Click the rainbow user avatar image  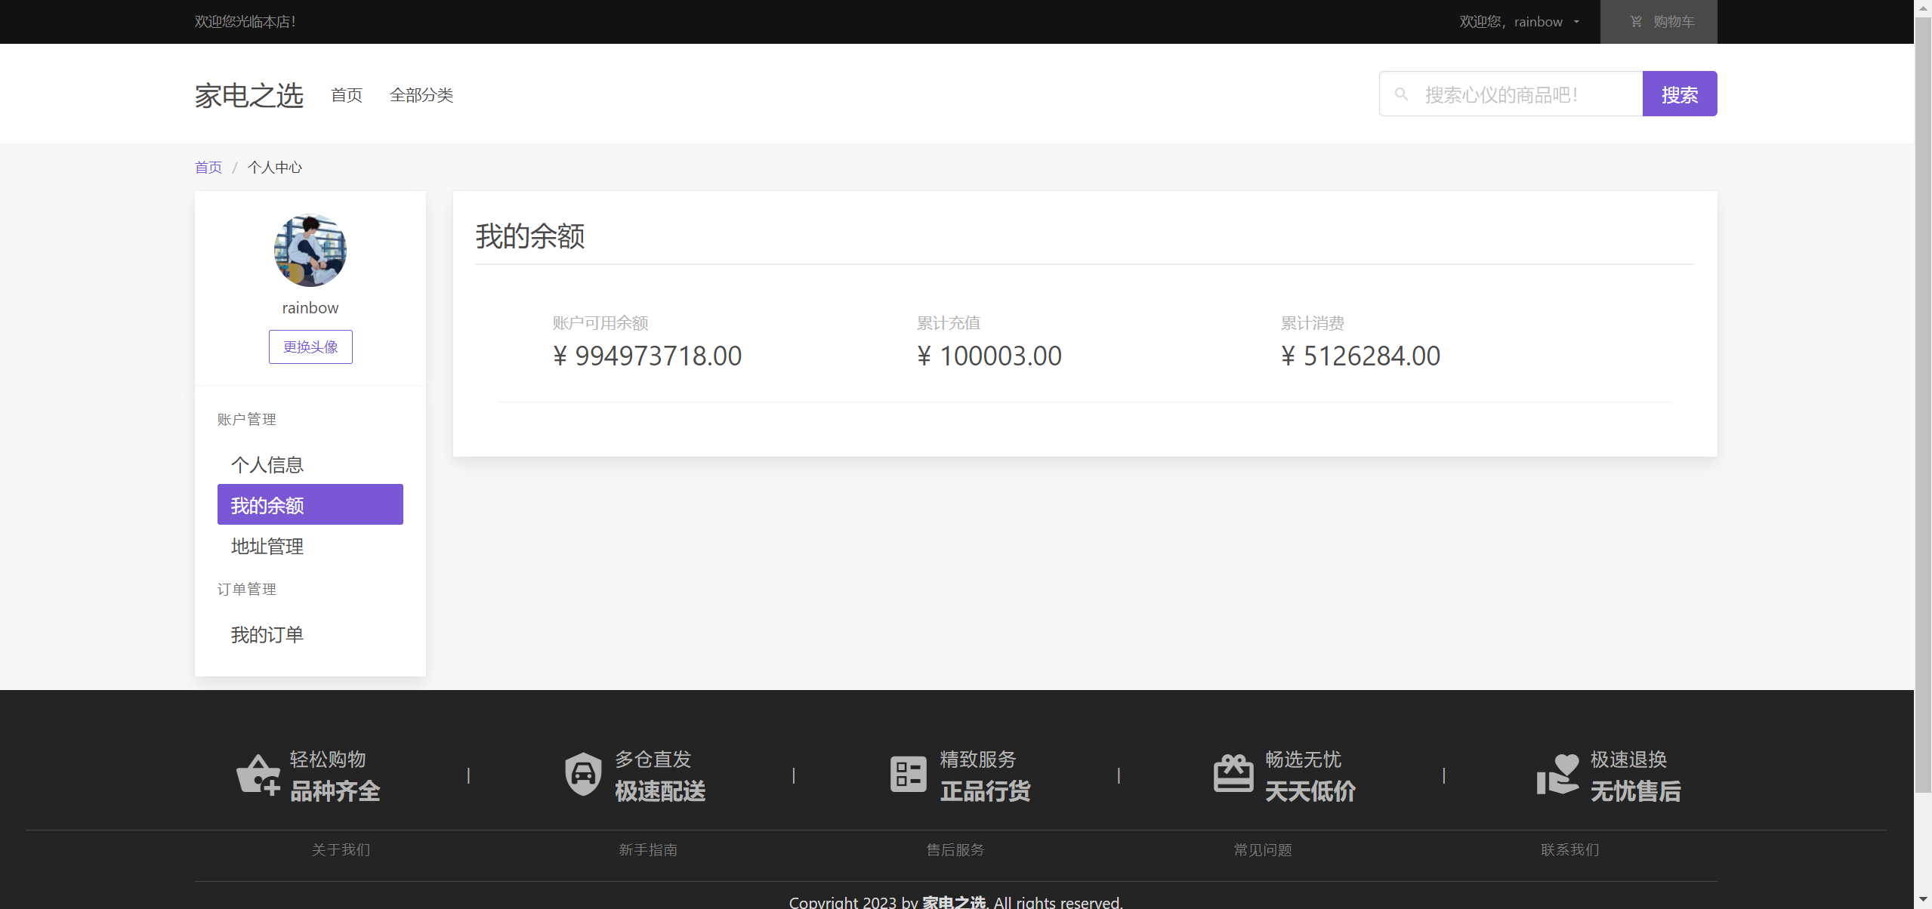click(x=310, y=251)
